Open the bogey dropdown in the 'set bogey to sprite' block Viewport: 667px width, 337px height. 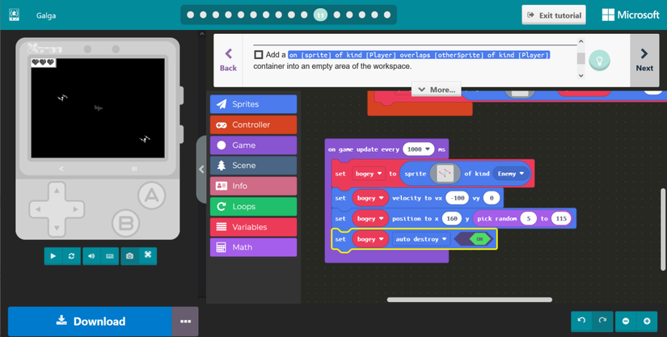(369, 174)
